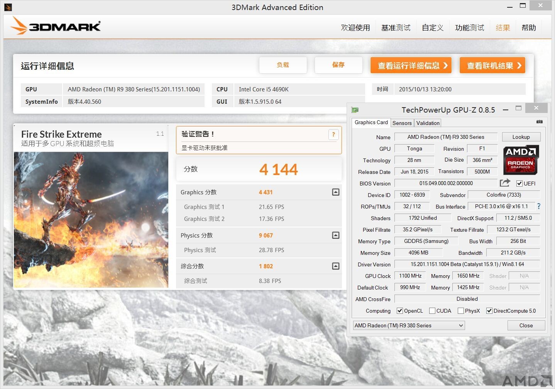Screen dimensions: 555x389
Task: Click the GPU Clock 1100 MHz field
Action: (410, 276)
